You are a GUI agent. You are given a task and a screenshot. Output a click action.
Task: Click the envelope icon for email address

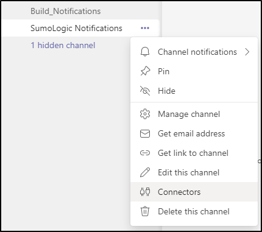pos(145,133)
